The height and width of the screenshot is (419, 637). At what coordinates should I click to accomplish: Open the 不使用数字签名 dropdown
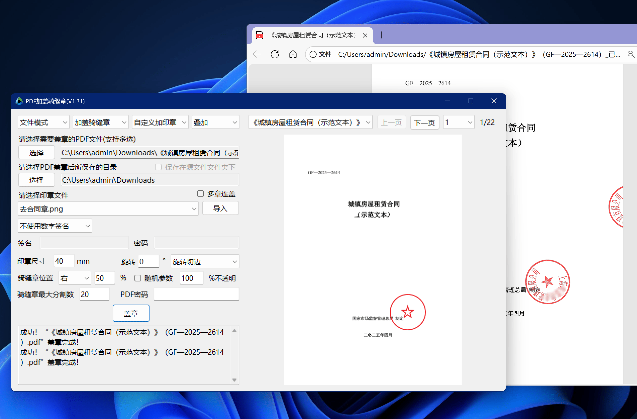[55, 226]
